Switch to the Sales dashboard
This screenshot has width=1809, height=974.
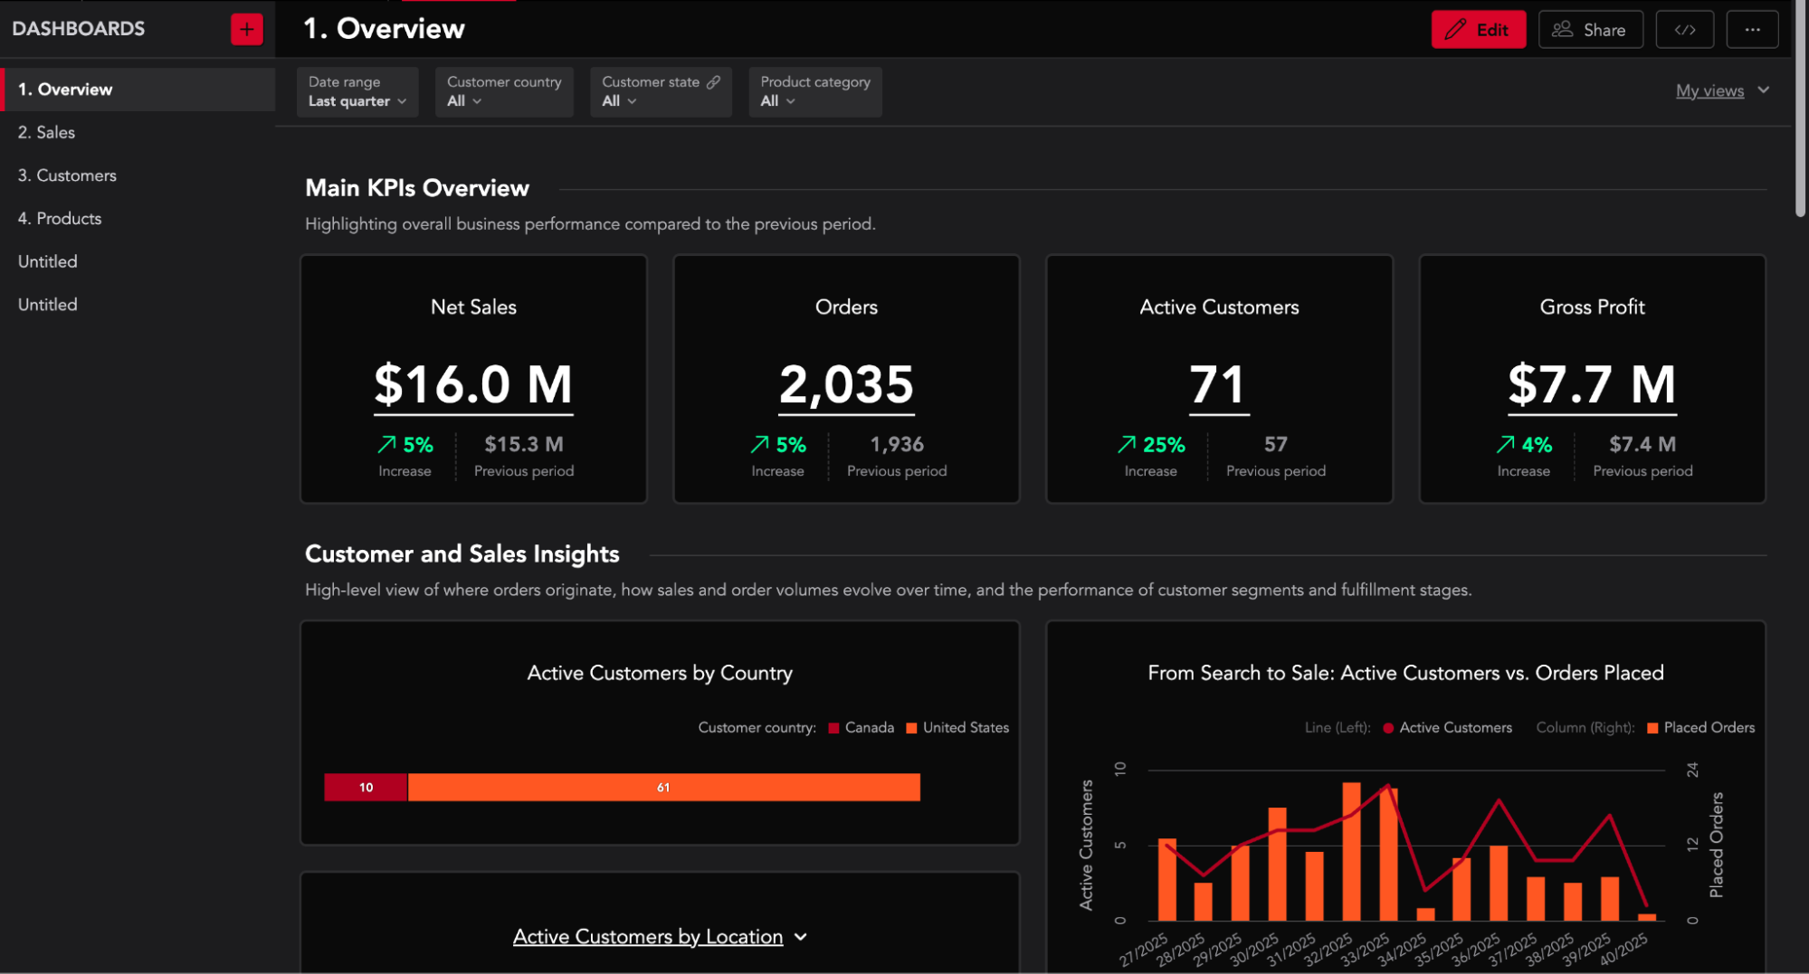pyautogui.click(x=47, y=132)
